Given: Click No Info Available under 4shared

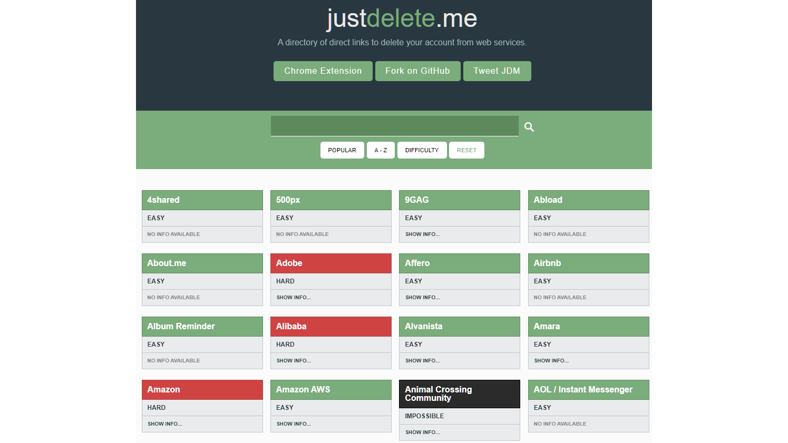Looking at the screenshot, I should coord(173,234).
